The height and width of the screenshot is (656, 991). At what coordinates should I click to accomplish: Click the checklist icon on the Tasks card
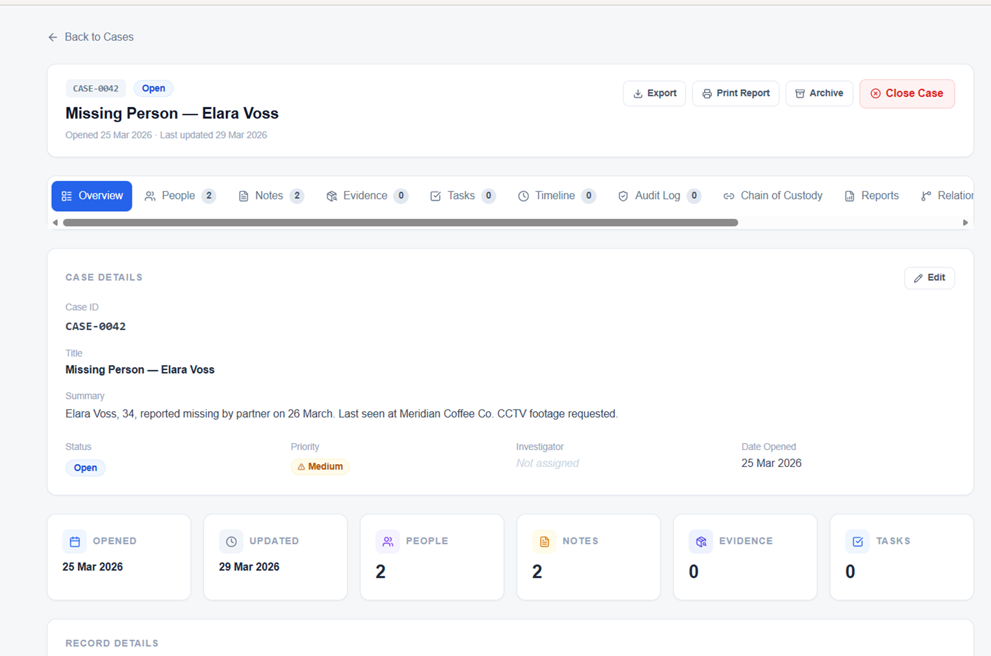tap(857, 541)
